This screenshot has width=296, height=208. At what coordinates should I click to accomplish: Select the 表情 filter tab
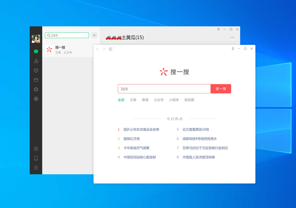click(145, 100)
